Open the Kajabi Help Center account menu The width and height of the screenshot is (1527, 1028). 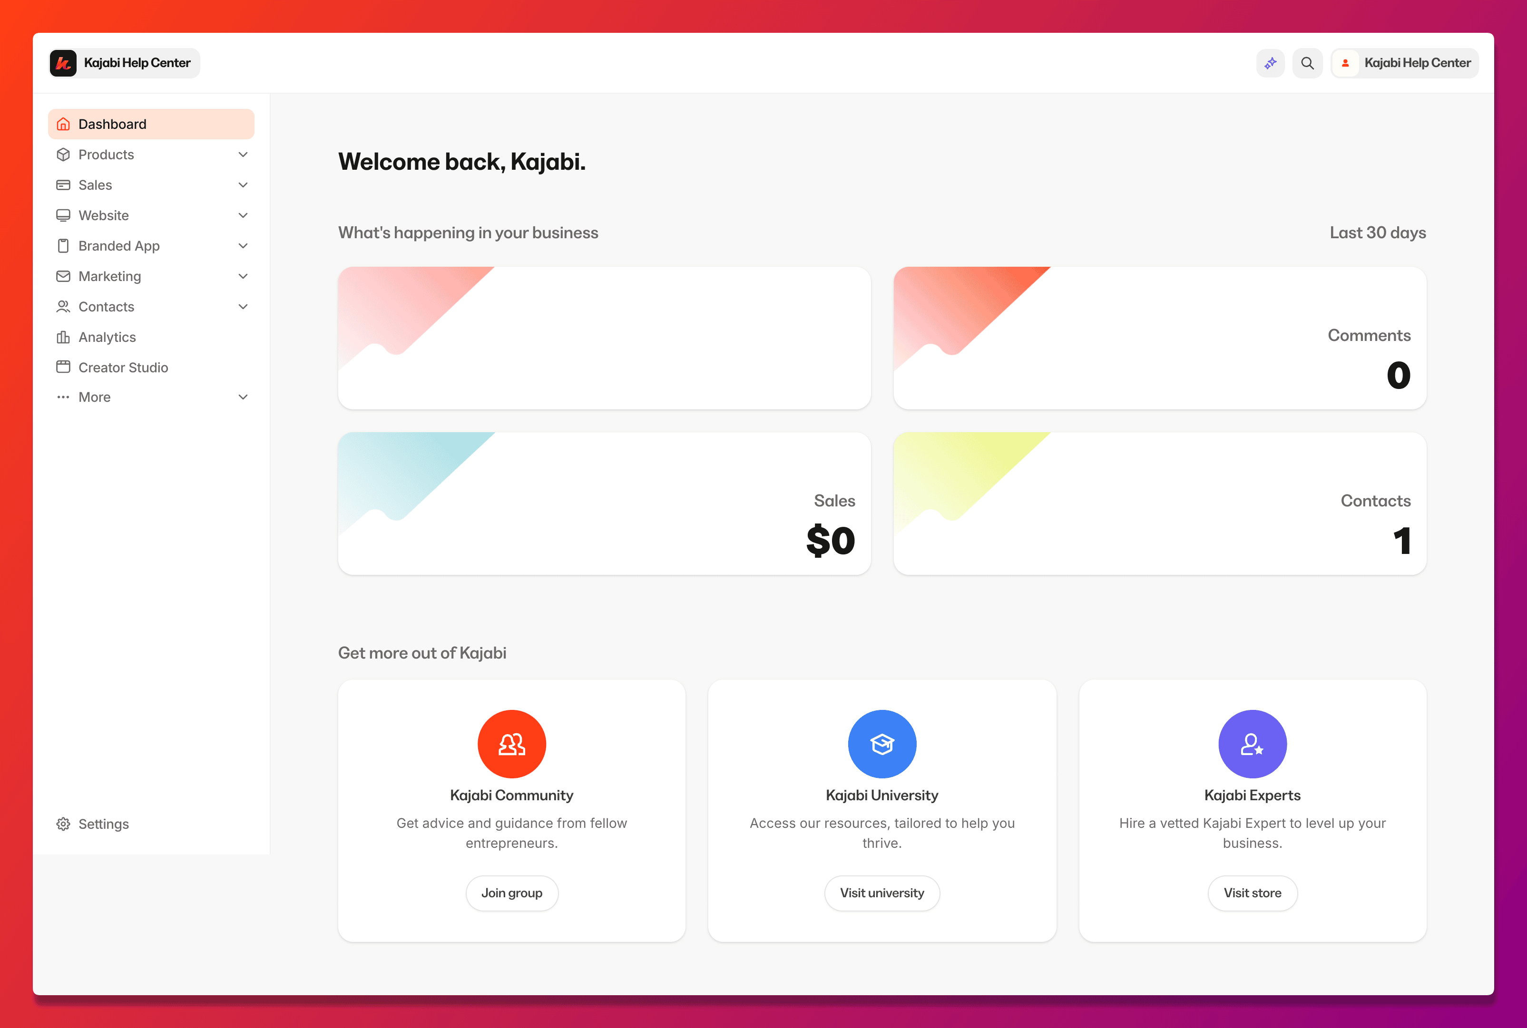tap(1404, 63)
